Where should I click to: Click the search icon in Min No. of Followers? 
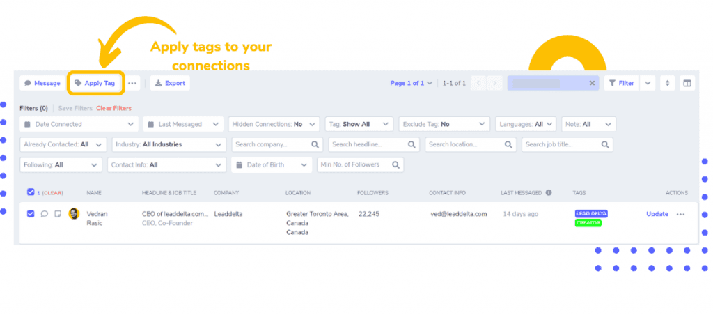(x=396, y=164)
